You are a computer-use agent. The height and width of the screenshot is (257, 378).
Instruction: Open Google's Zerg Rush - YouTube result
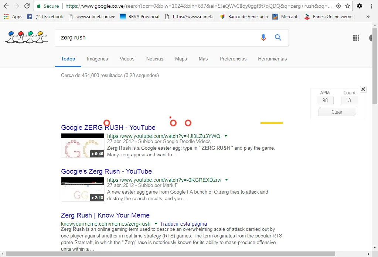click(106, 171)
